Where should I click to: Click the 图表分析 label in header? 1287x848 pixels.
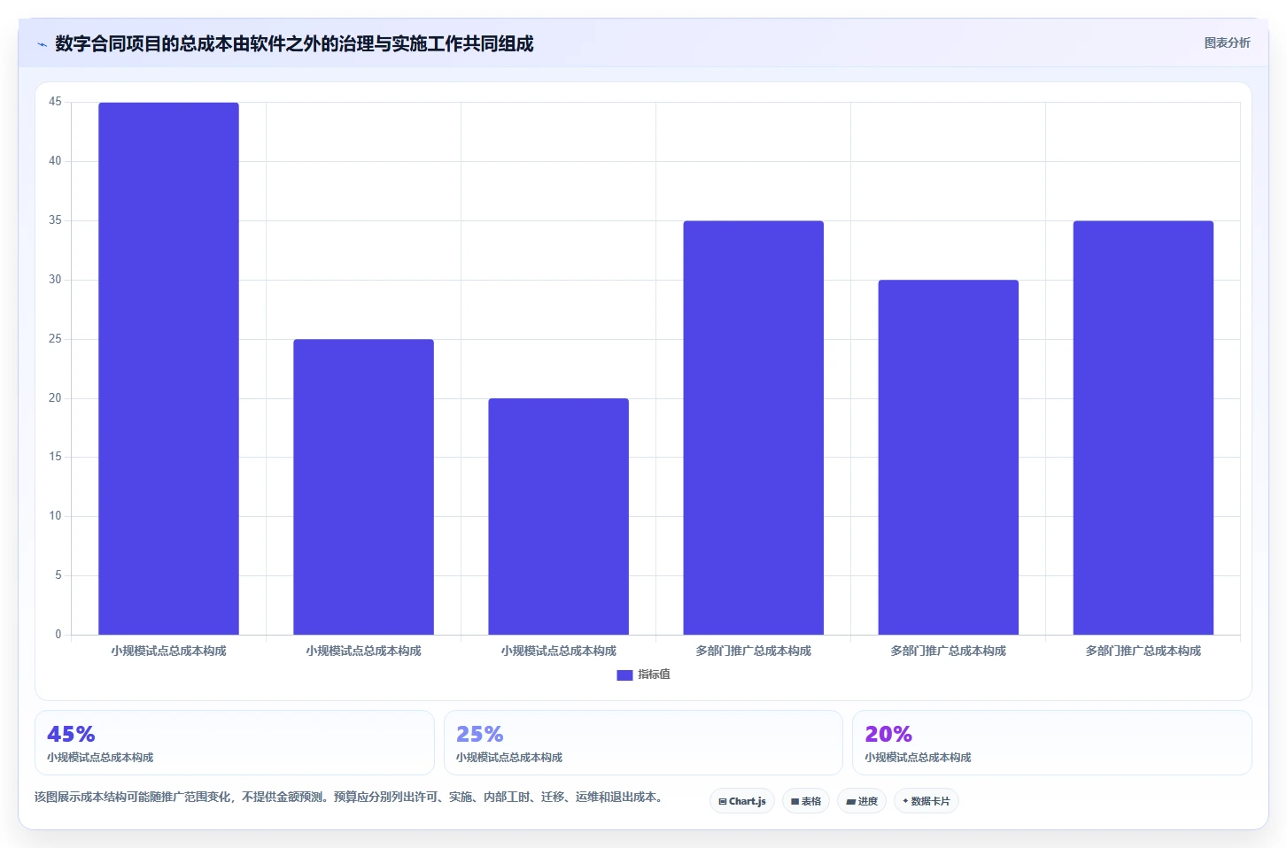click(x=1227, y=42)
